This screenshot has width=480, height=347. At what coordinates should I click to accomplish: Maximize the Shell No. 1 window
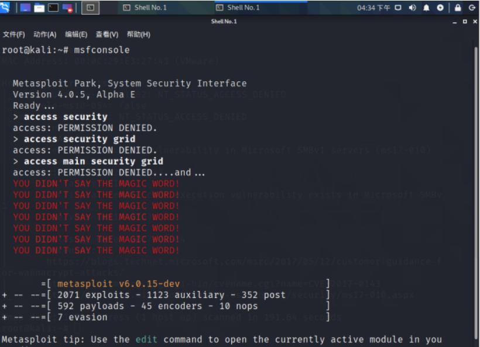click(x=465, y=22)
